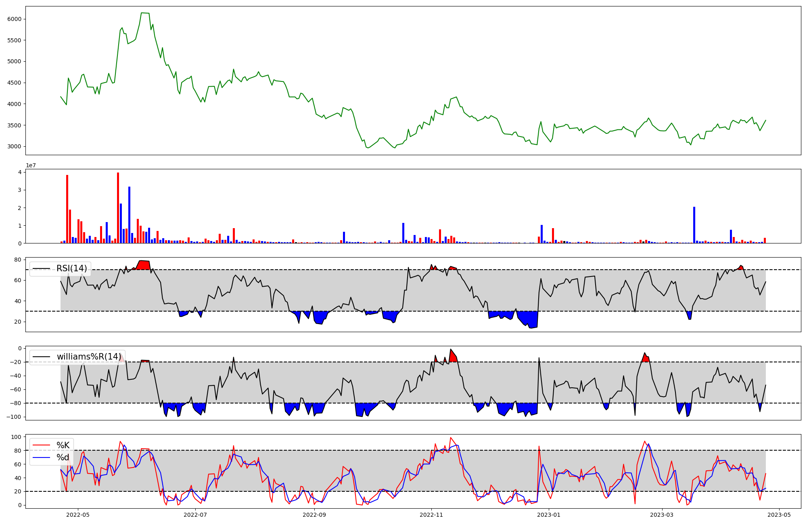
Task: Click the 2022-11 x-axis date label
Action: point(432,515)
